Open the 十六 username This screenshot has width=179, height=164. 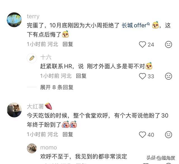pyautogui.click(x=46, y=57)
